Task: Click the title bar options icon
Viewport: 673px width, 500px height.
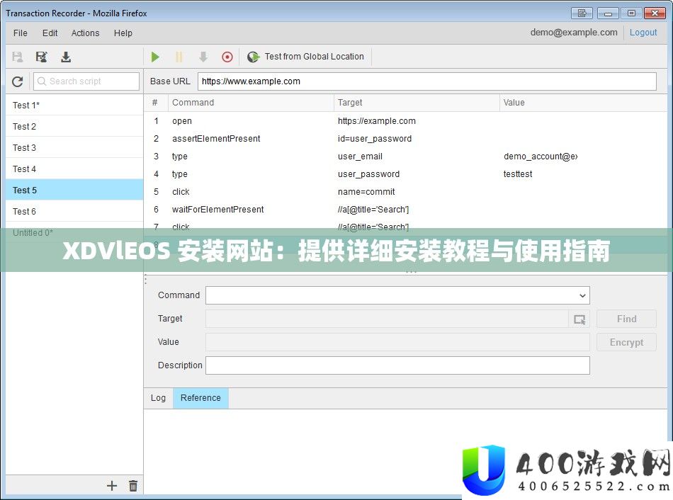Action: (582, 13)
